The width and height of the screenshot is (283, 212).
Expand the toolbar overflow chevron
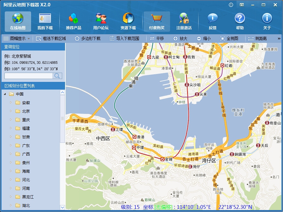pos(279,38)
